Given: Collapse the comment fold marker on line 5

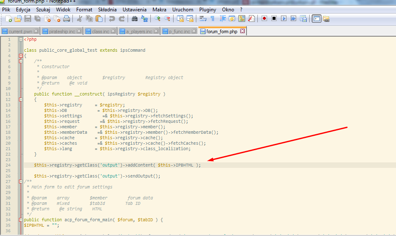Looking at the screenshot, I should click(21, 61).
